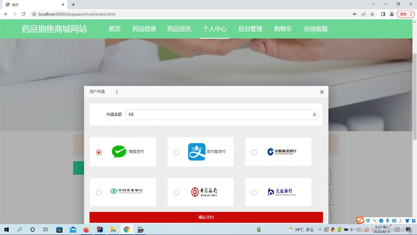Click the 药品销售商城网站 site title
Screen dimensions: 417x235
click(54, 29)
